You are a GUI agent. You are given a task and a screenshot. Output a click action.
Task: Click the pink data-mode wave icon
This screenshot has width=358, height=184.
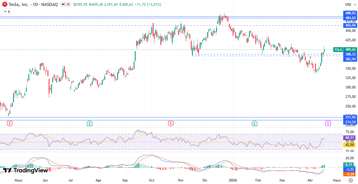pos(69,5)
